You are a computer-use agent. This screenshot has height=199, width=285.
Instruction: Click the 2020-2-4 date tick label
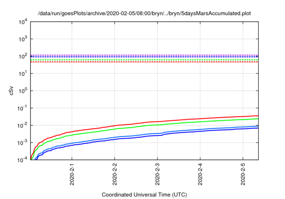click(x=200, y=174)
